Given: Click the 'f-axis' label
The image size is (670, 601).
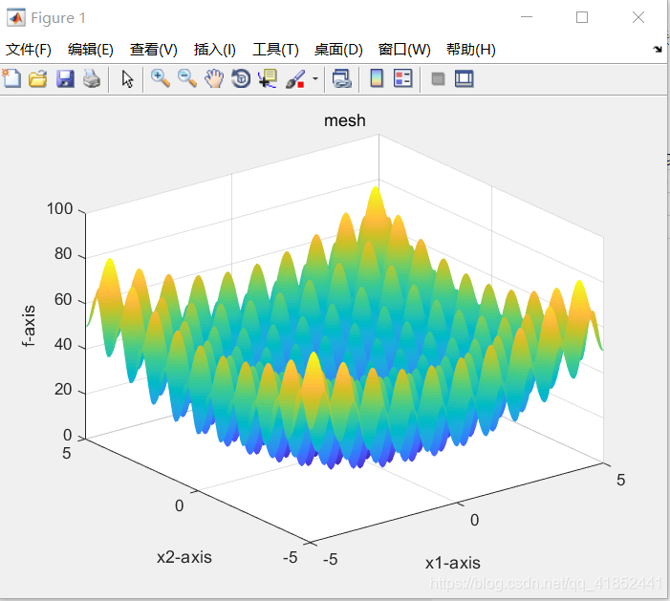Looking at the screenshot, I should (29, 326).
